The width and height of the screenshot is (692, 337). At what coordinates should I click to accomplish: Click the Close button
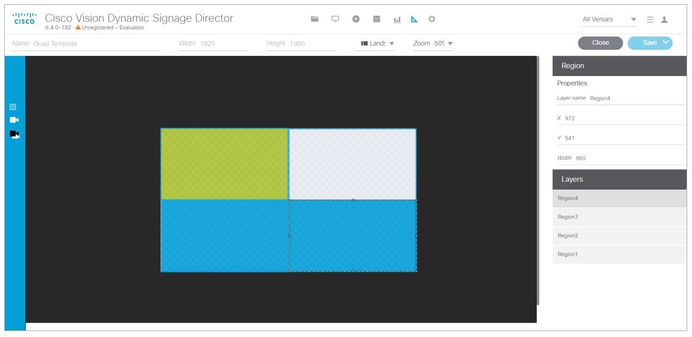click(600, 42)
